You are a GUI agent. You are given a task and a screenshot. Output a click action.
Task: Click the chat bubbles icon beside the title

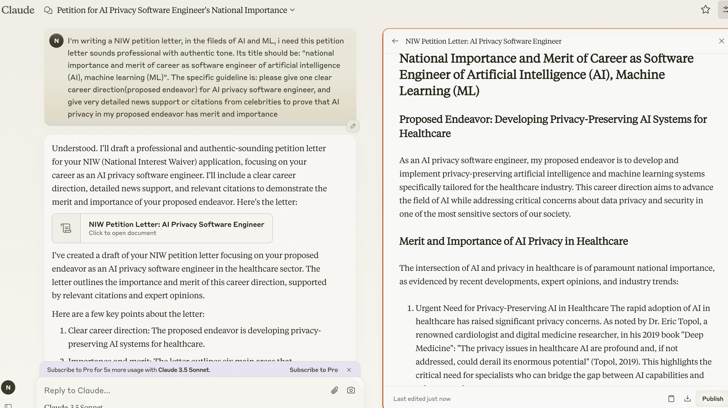[x=48, y=10]
